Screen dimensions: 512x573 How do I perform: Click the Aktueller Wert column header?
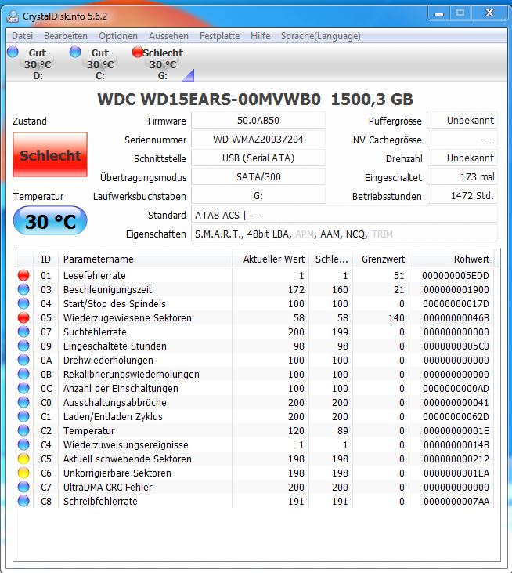pyautogui.click(x=270, y=259)
